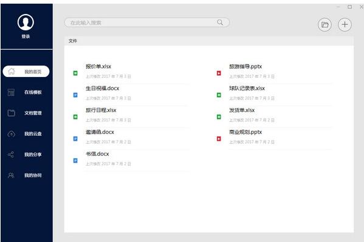Viewport: 364px width, 242px height.
Task: Minimize the application window
Action: pos(338,7)
